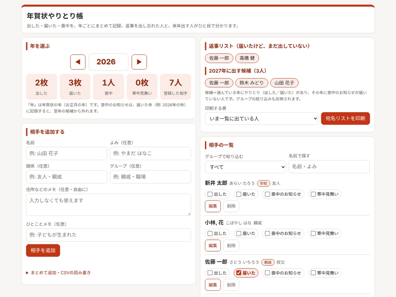Expand まとめて追加・CSVの読み書き section

click(x=58, y=273)
